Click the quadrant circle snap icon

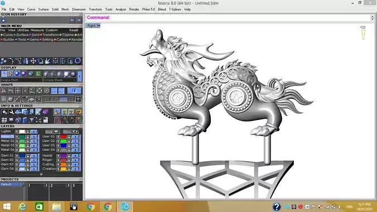[40, 91]
